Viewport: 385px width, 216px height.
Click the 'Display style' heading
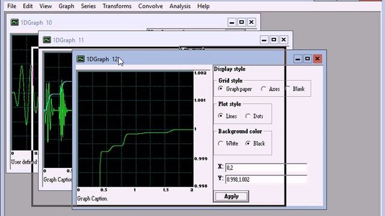(x=230, y=69)
